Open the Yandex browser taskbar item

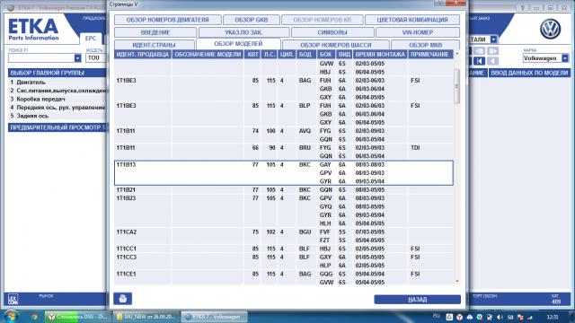tap(77, 317)
